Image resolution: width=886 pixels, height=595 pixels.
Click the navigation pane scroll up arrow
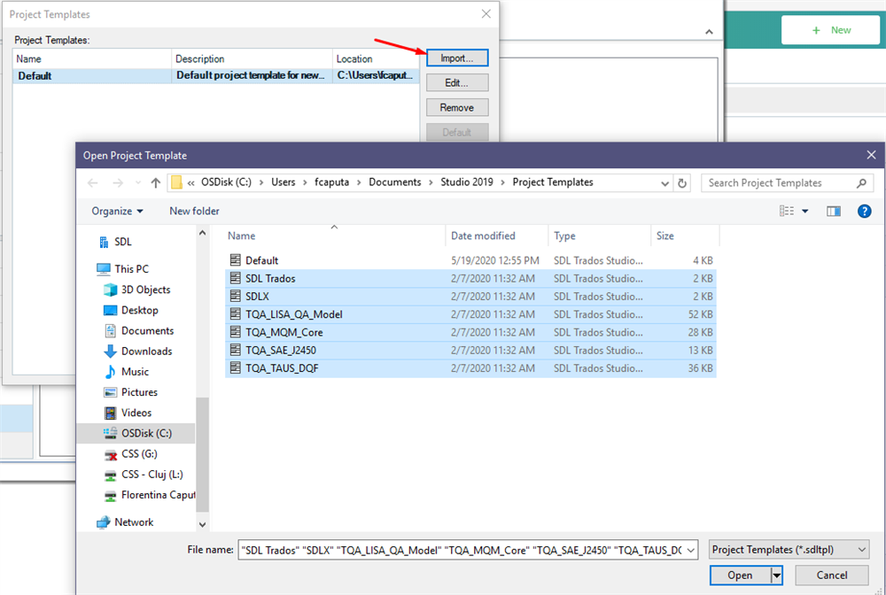click(x=202, y=233)
